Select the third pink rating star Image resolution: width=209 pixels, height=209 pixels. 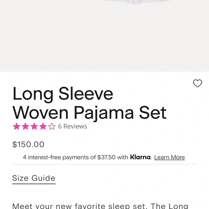coord(34,126)
